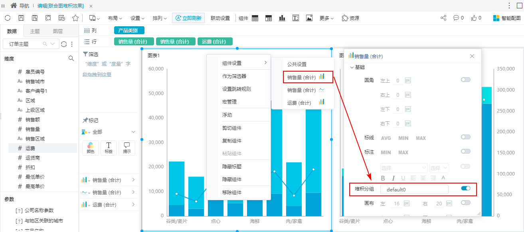The image size is (524, 232).
Task: Refresh the 订单主题 dataset
Action: point(64,44)
